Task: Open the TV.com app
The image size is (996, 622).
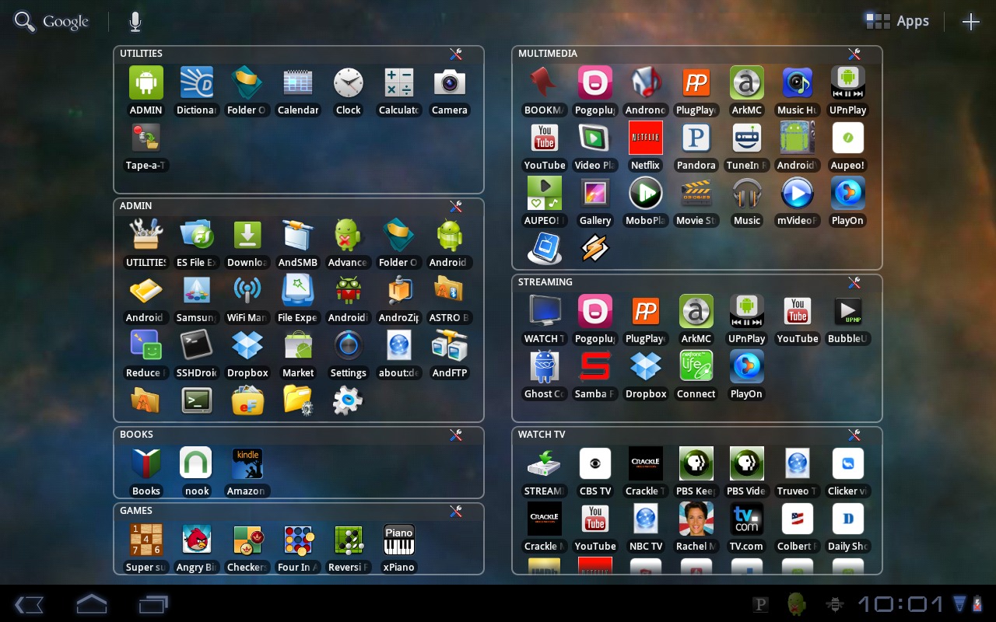Action: click(747, 527)
